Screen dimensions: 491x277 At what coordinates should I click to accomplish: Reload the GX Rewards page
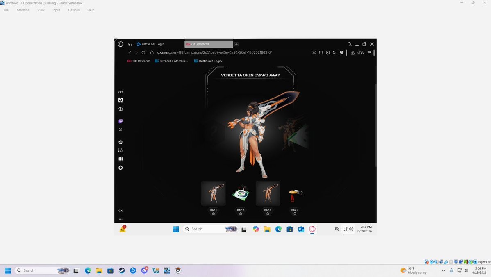143,52
